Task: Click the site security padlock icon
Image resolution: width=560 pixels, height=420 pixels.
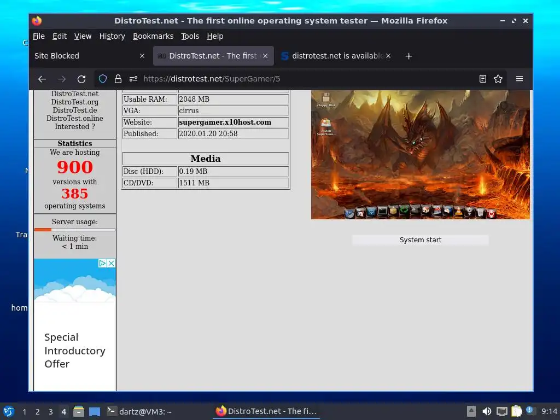Action: (x=118, y=79)
